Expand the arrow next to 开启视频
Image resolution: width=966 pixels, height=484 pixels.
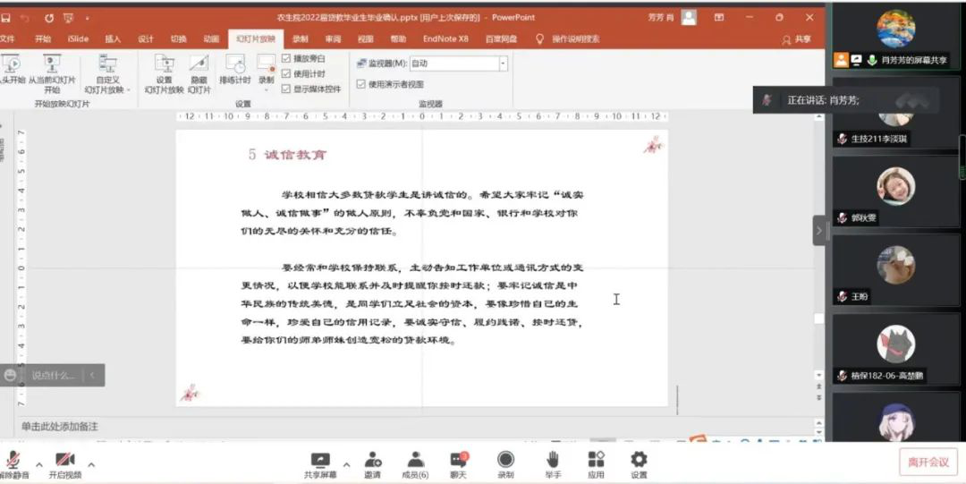point(91,464)
